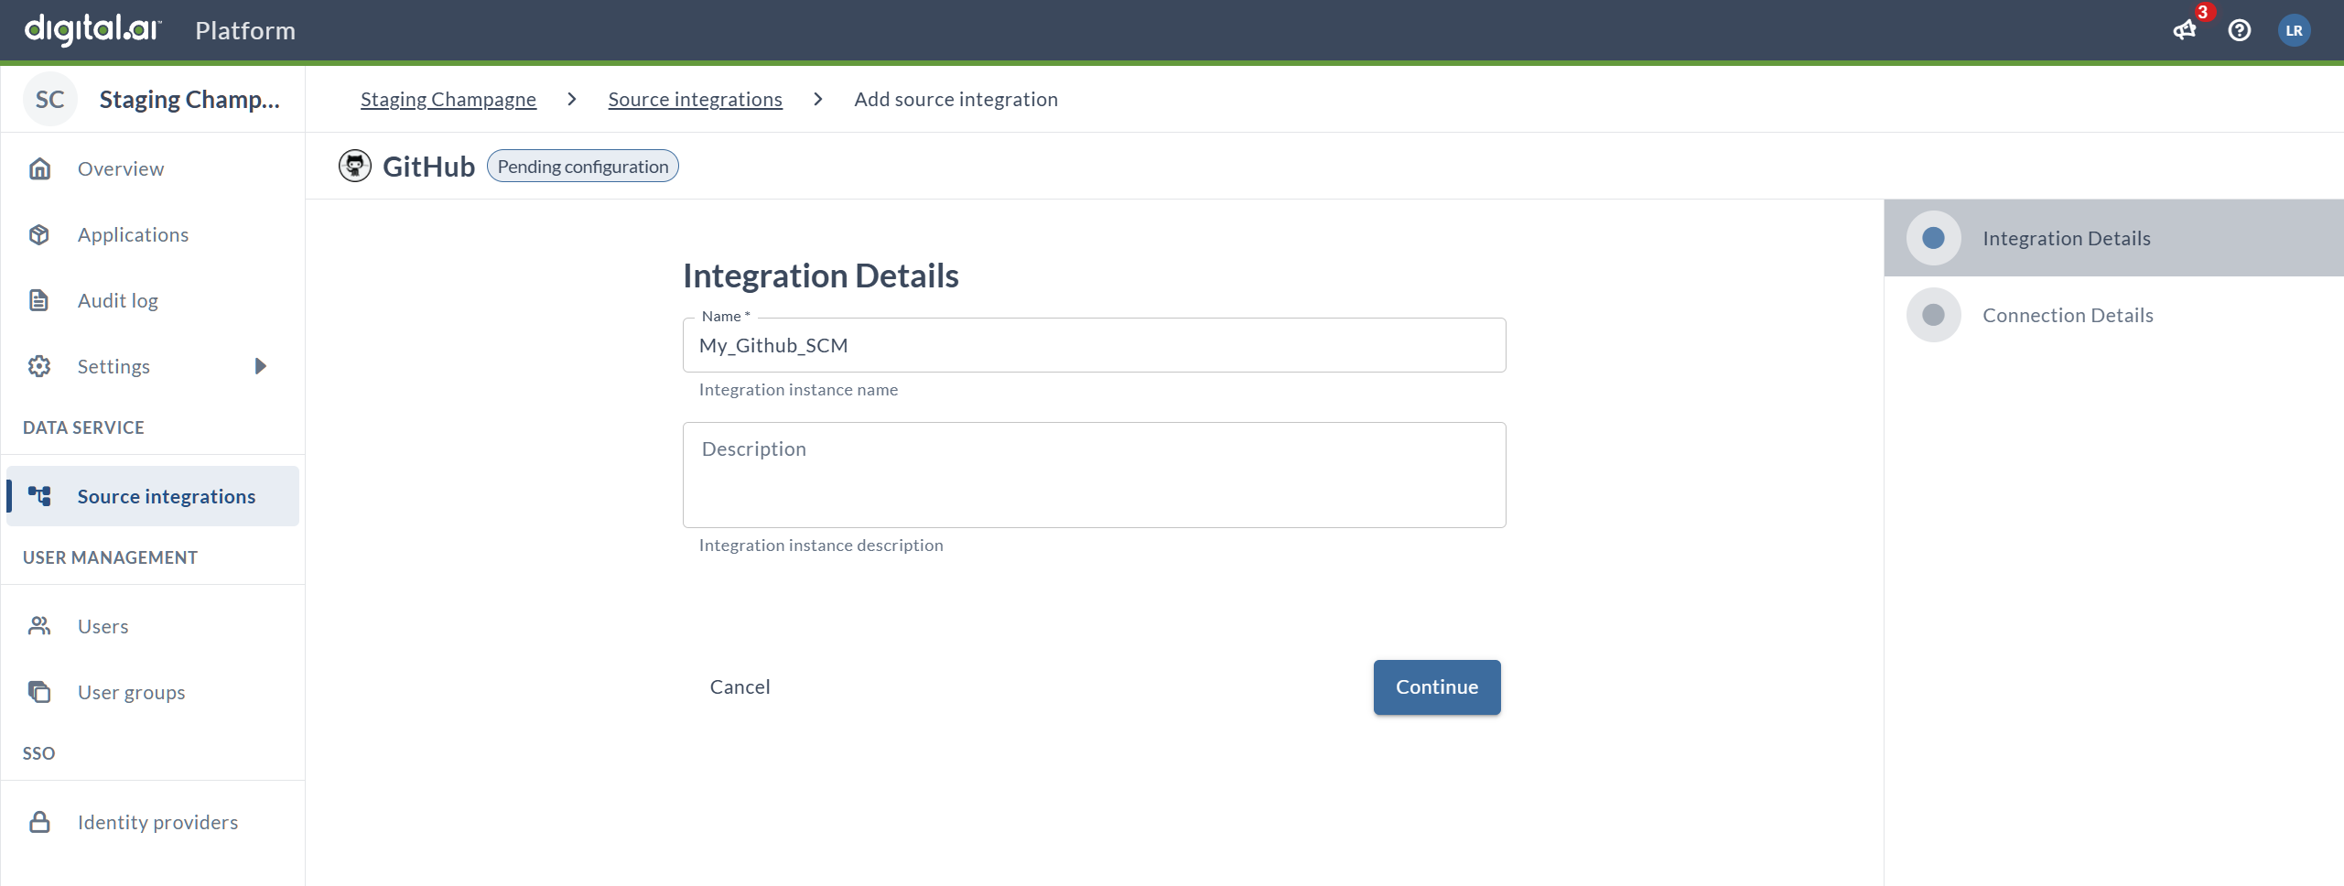
Task: Open Source integrations from the breadcrumb
Action: click(x=695, y=99)
